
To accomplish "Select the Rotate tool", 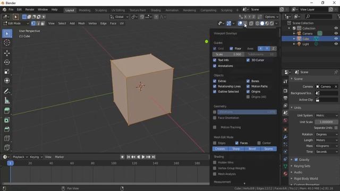I will pos(7,63).
